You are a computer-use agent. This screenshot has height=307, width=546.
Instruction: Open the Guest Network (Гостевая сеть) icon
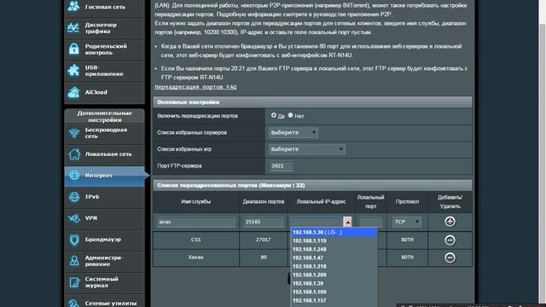click(74, 6)
